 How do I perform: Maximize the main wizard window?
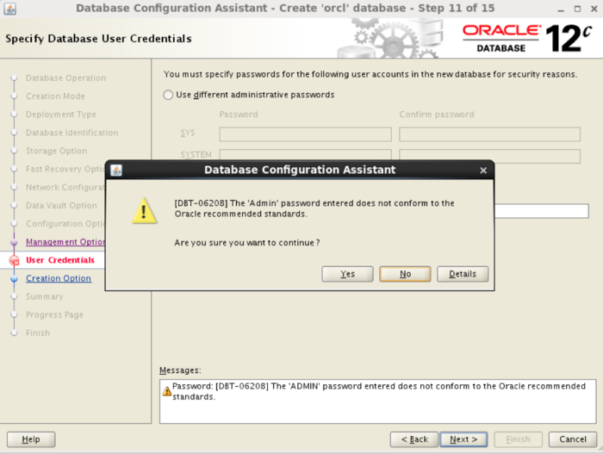coord(577,9)
